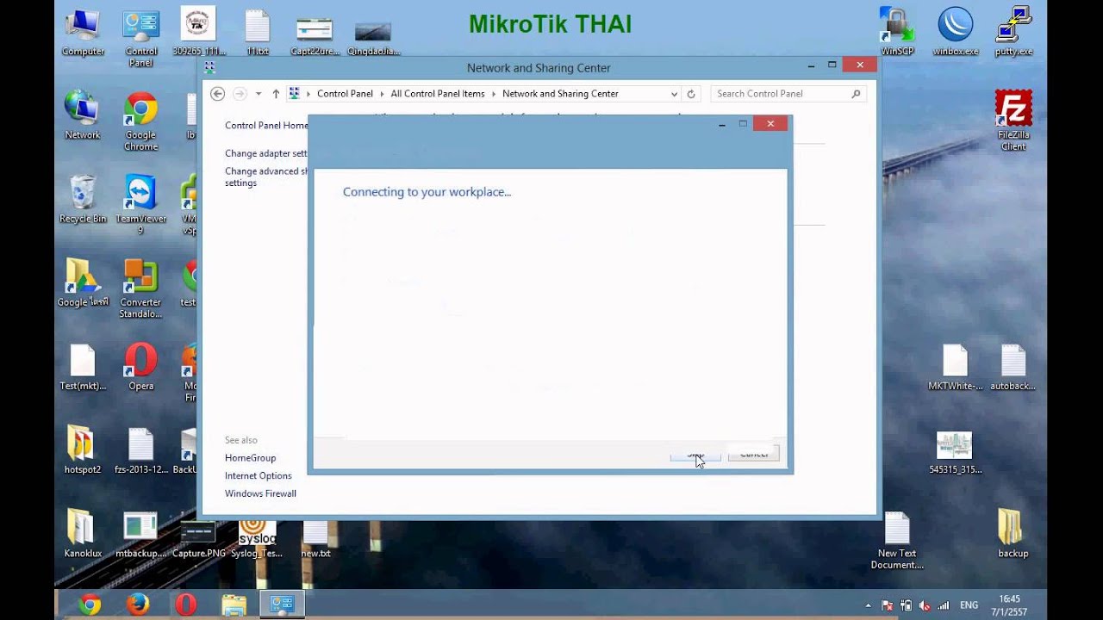
Task: Select the 545315_315 image file
Action: pyautogui.click(x=955, y=453)
